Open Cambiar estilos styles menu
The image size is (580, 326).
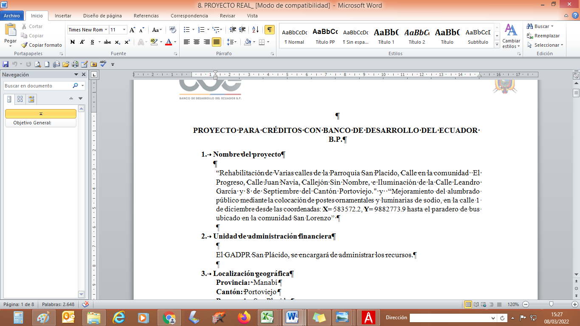[x=511, y=36]
